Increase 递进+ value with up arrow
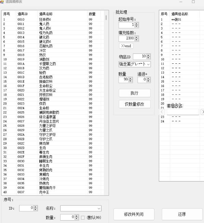 [x=148, y=78]
